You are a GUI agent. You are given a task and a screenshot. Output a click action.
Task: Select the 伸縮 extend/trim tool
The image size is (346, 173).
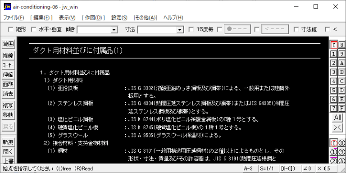tap(8, 75)
